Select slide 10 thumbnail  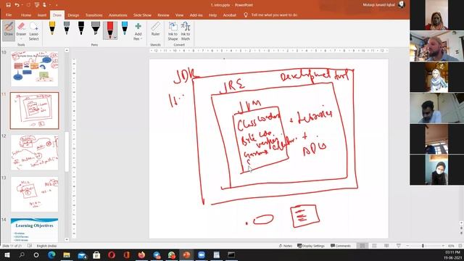34,69
